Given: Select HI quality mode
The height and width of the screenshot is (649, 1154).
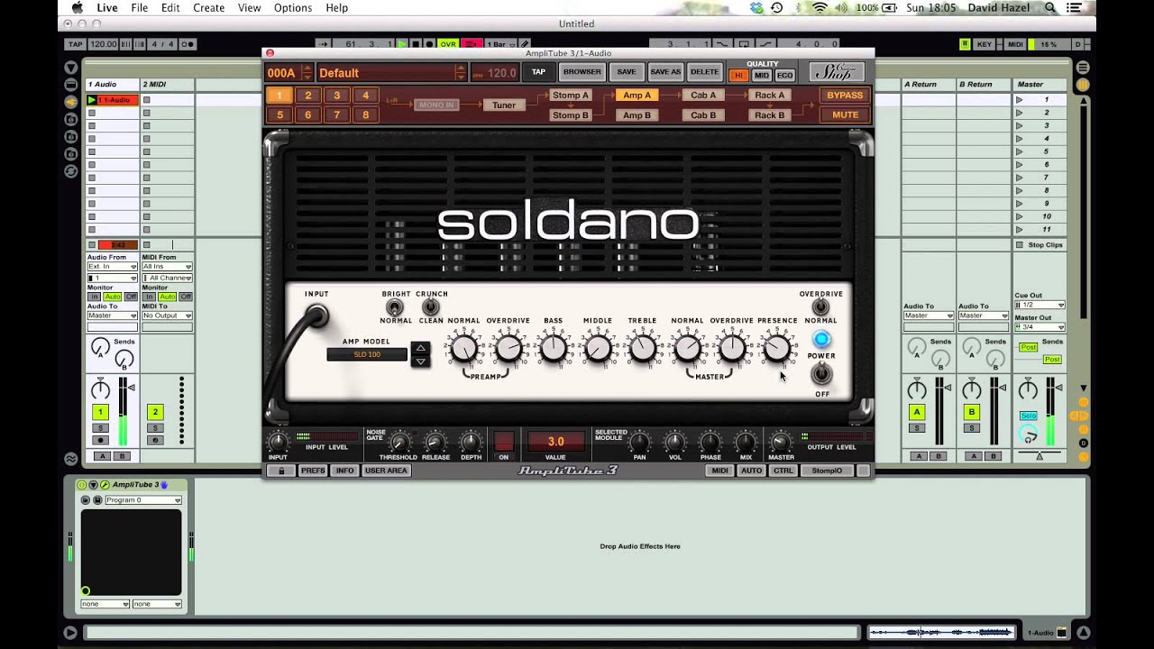Looking at the screenshot, I should click(x=739, y=76).
